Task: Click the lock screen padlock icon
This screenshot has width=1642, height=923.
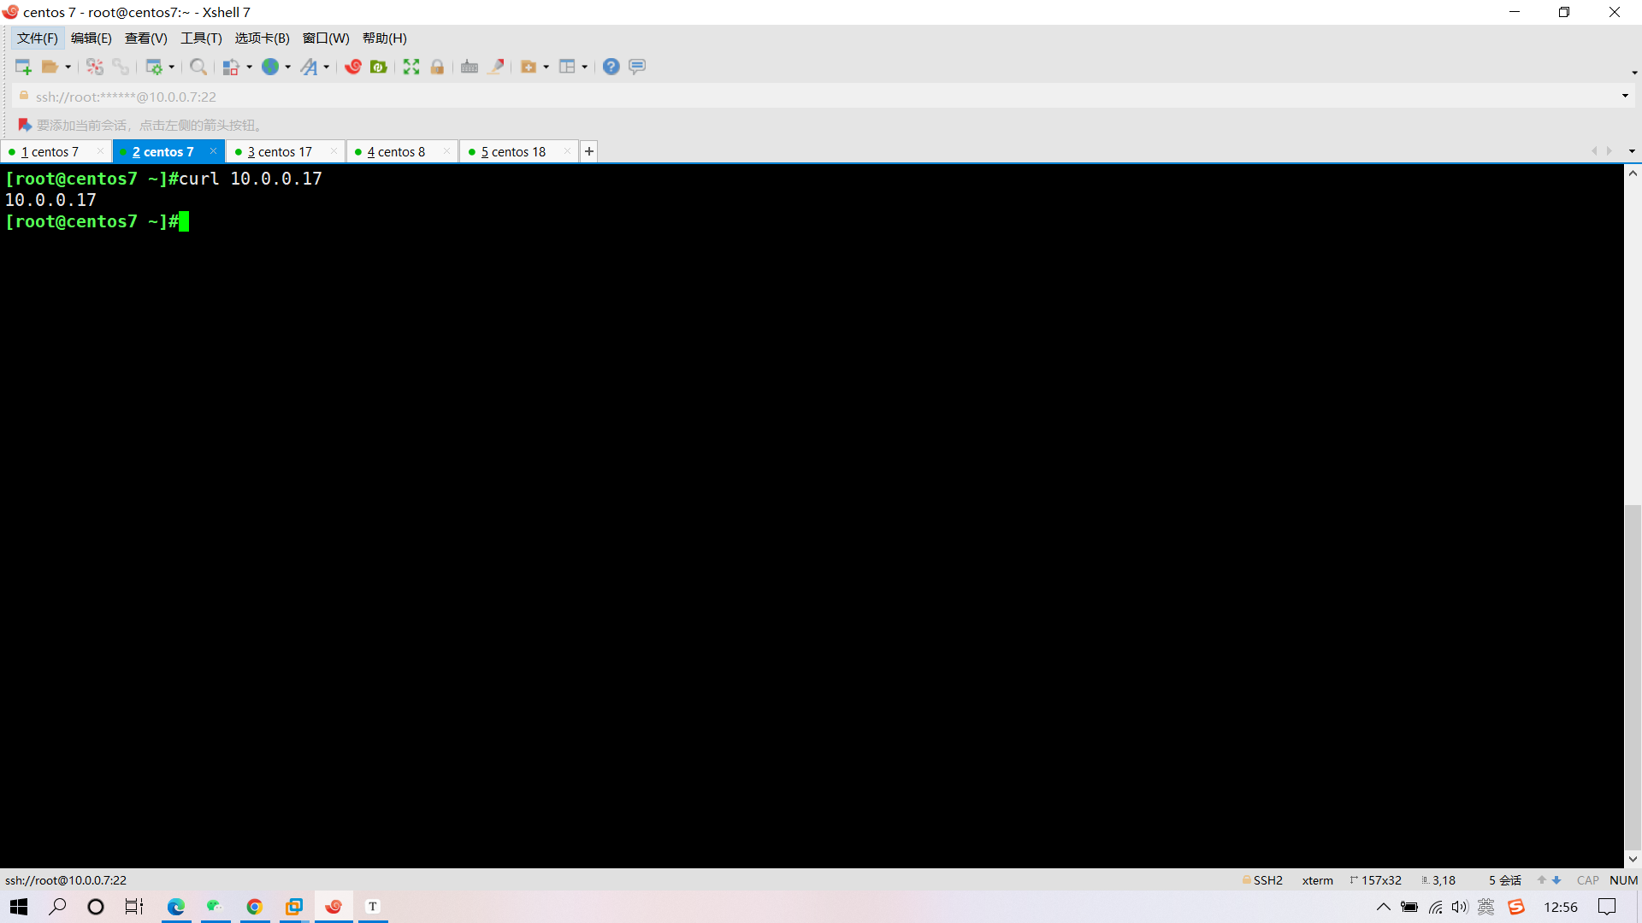Action: coord(437,67)
